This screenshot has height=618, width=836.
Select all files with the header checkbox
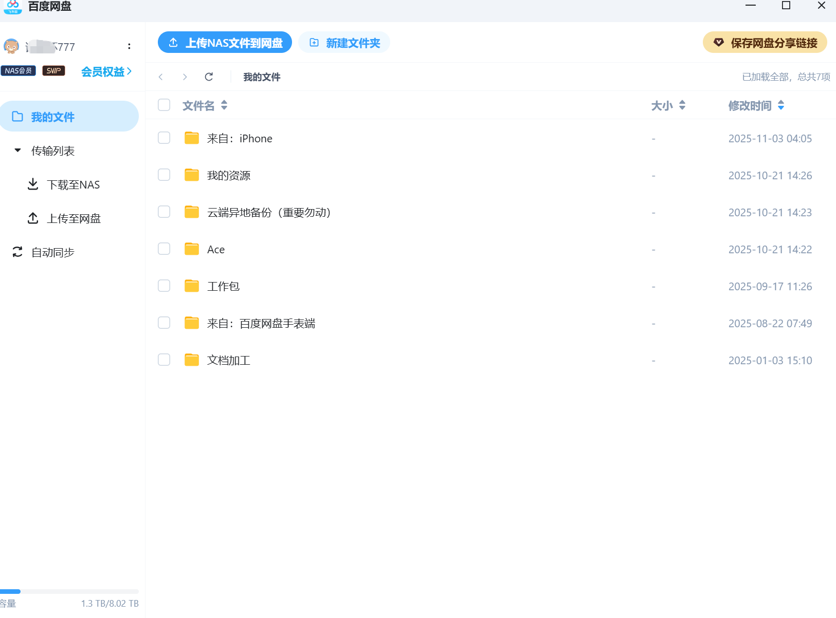[163, 104]
